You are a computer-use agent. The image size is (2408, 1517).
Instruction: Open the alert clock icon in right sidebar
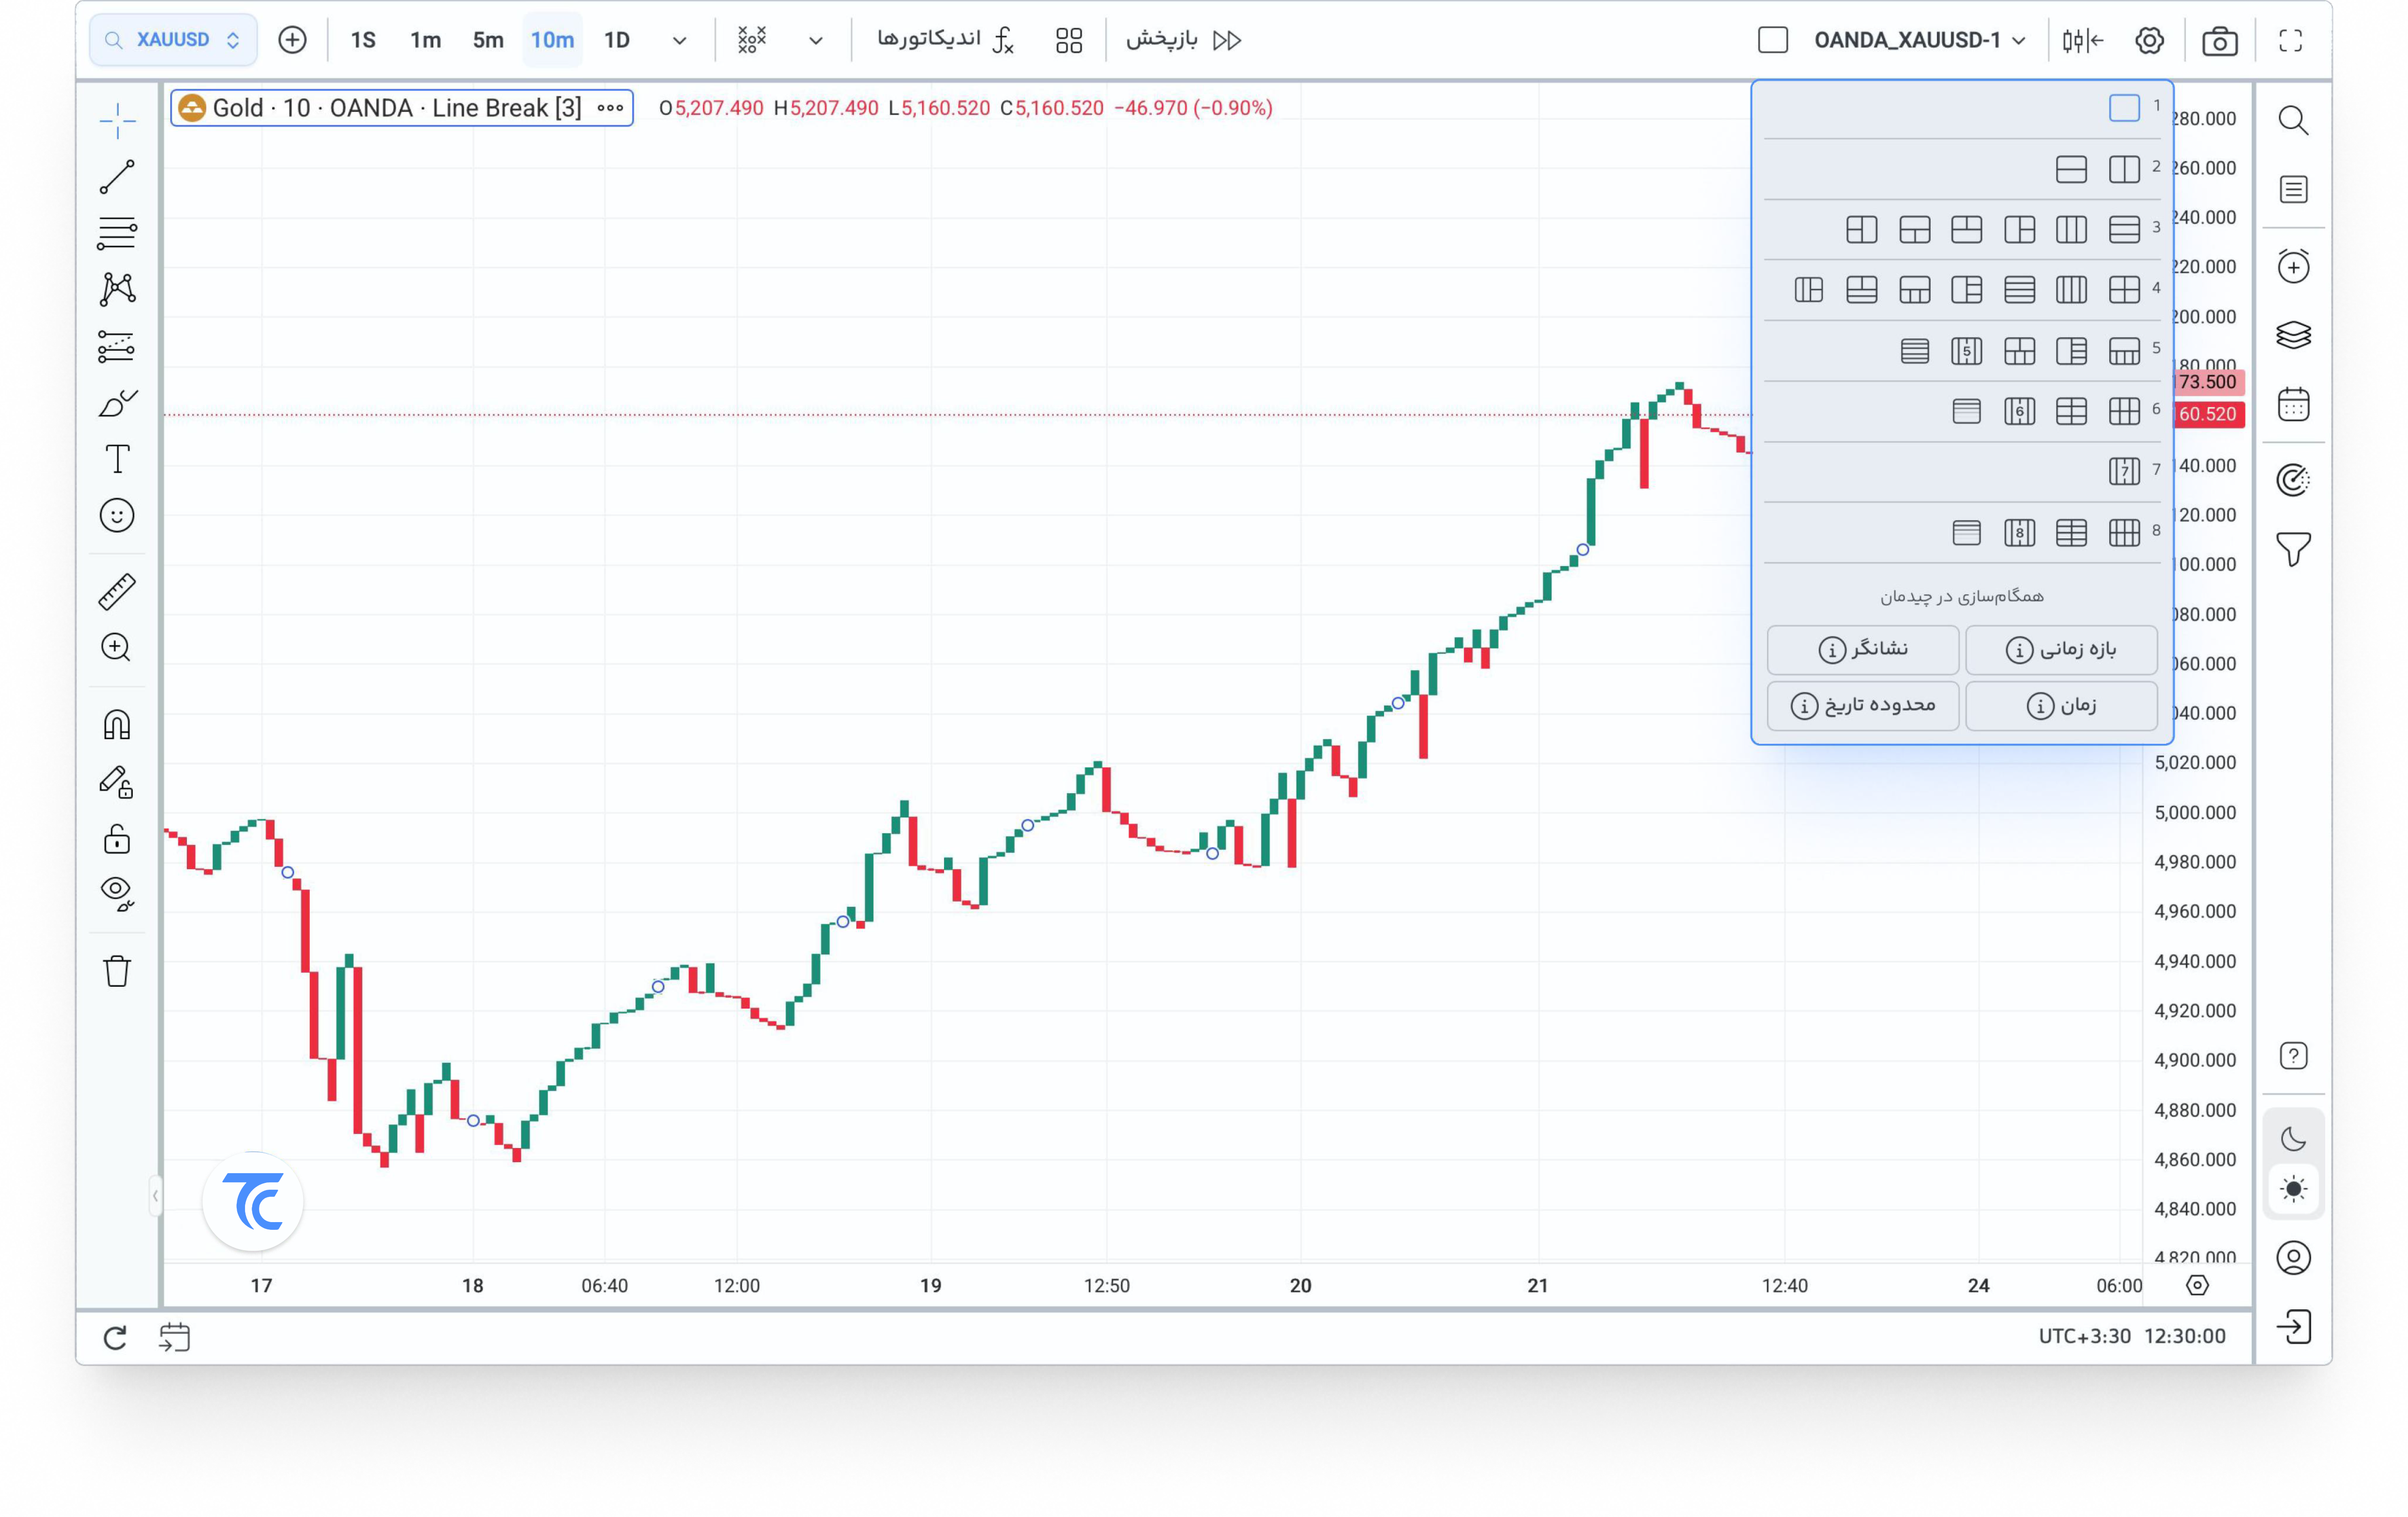[2293, 266]
